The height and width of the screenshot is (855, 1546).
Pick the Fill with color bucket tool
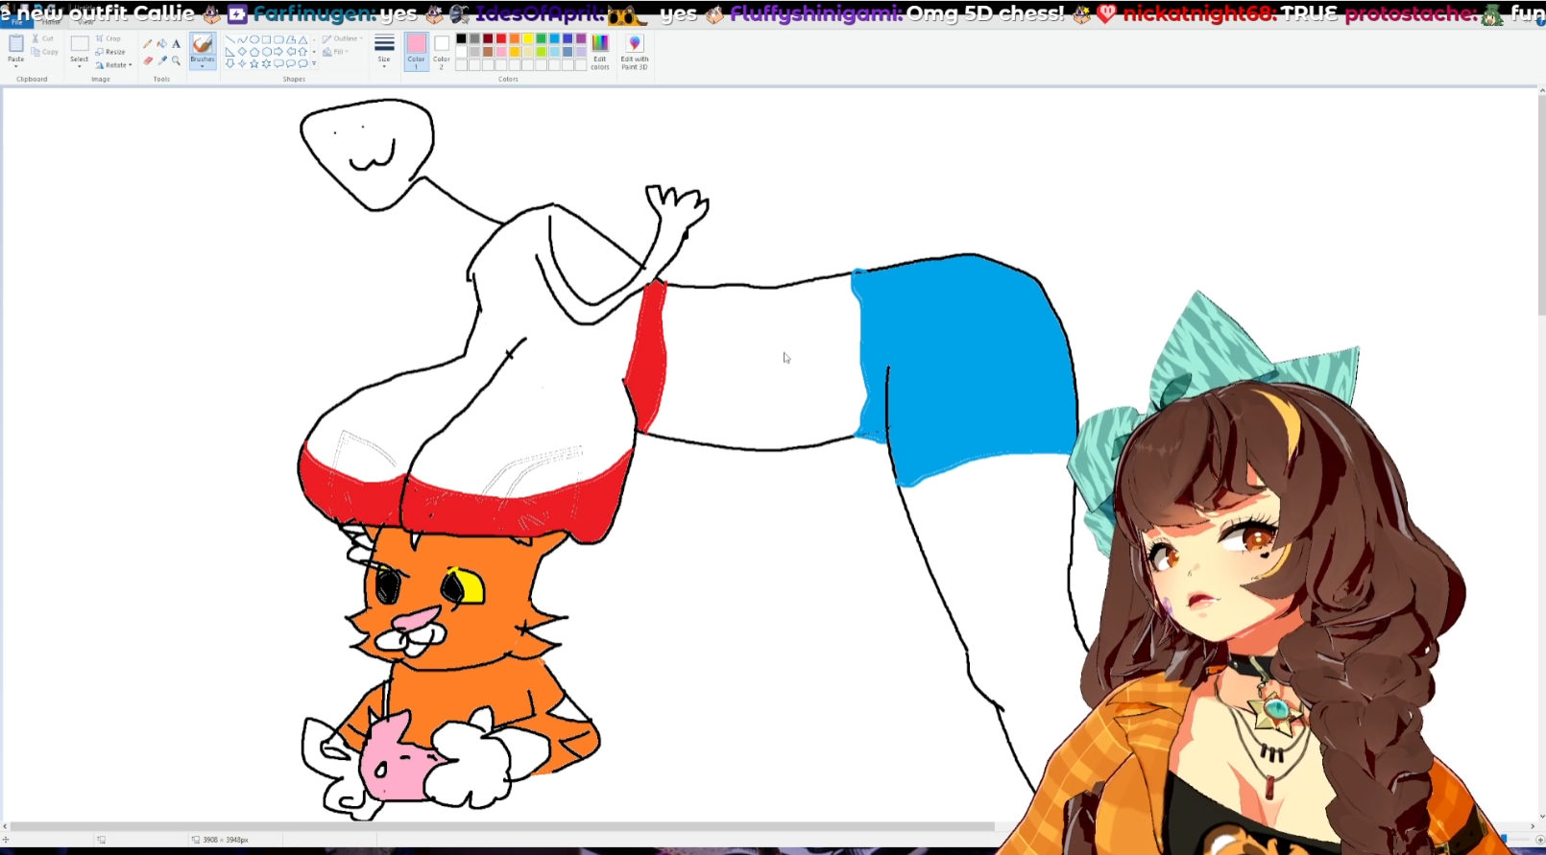[161, 44]
